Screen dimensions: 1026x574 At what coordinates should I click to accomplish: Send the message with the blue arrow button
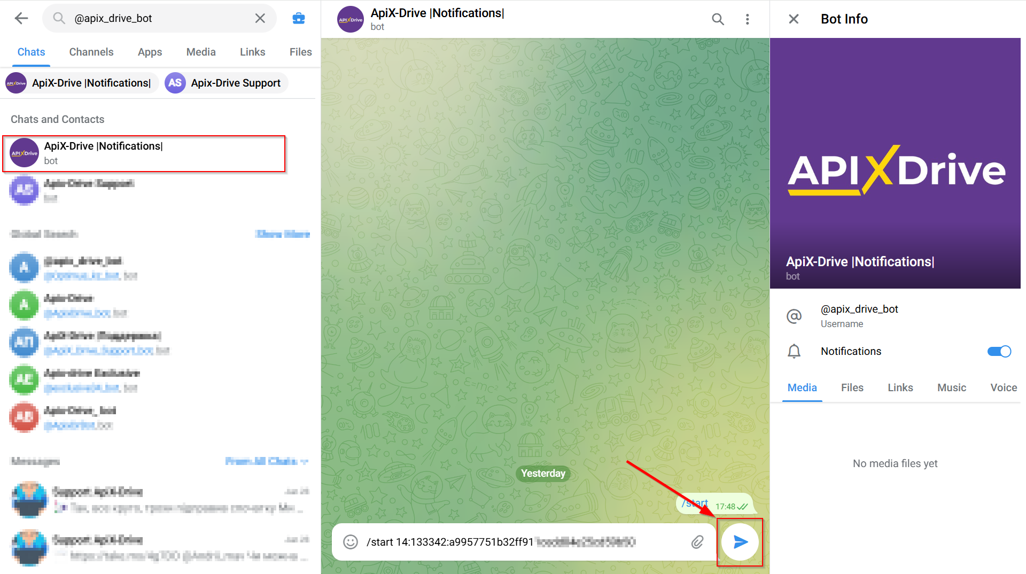tap(740, 542)
